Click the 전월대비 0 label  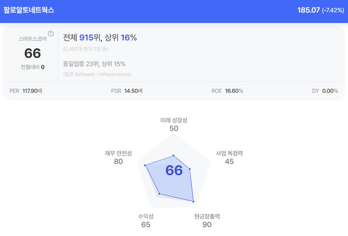33,67
